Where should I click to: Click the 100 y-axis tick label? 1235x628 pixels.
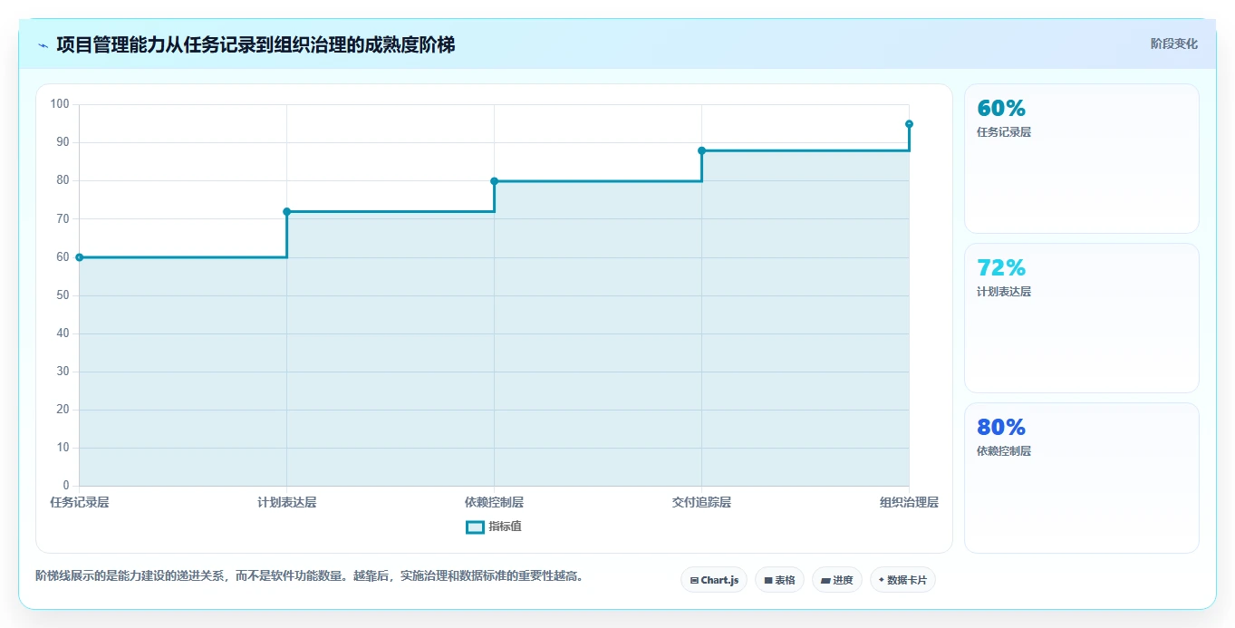tap(60, 104)
